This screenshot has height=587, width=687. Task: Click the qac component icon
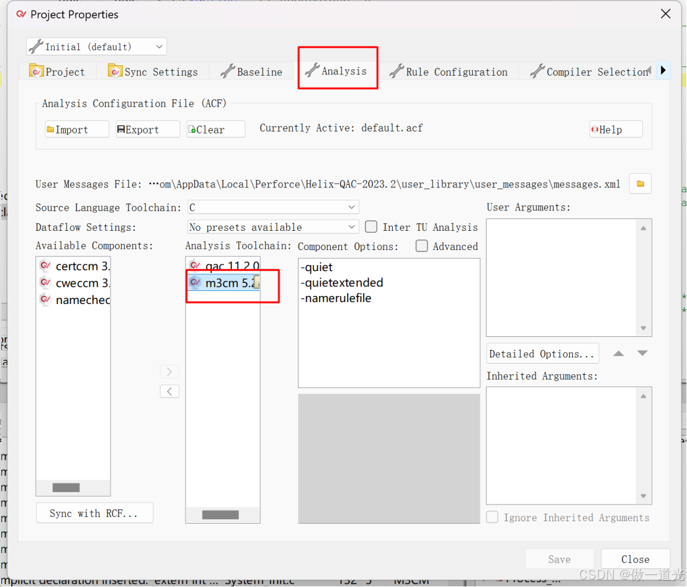(195, 265)
